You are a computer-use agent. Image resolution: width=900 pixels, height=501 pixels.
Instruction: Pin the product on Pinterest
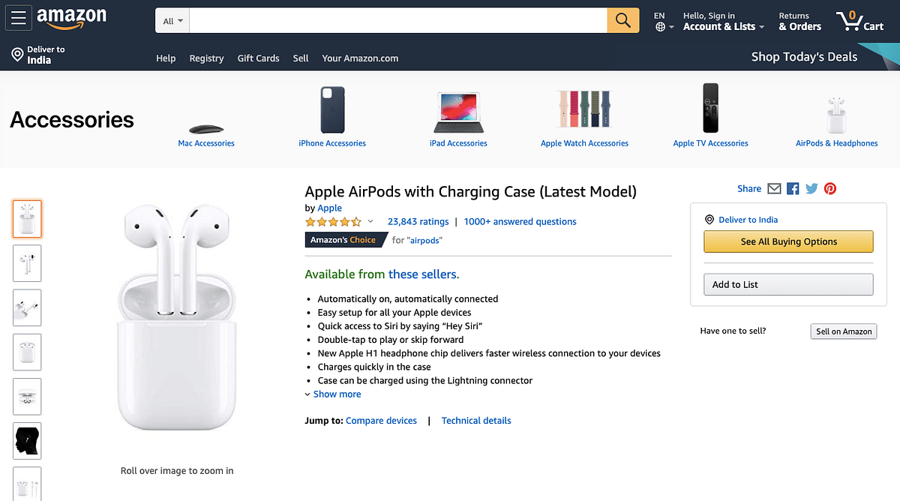(830, 188)
